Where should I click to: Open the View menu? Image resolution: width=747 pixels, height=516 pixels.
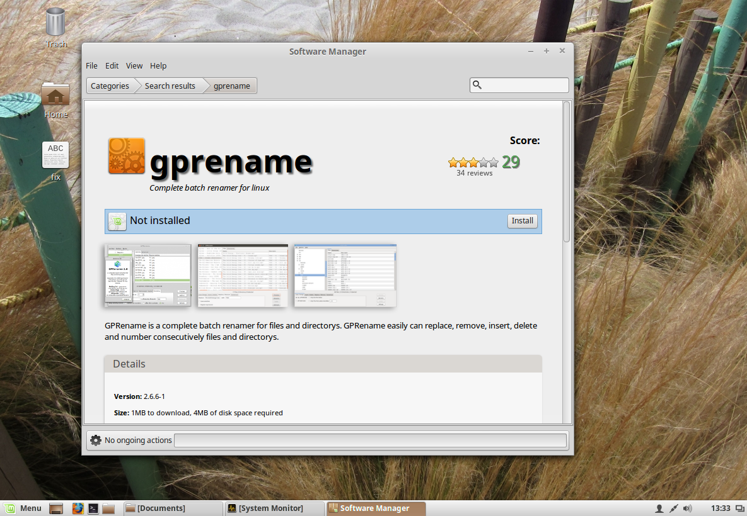click(134, 65)
